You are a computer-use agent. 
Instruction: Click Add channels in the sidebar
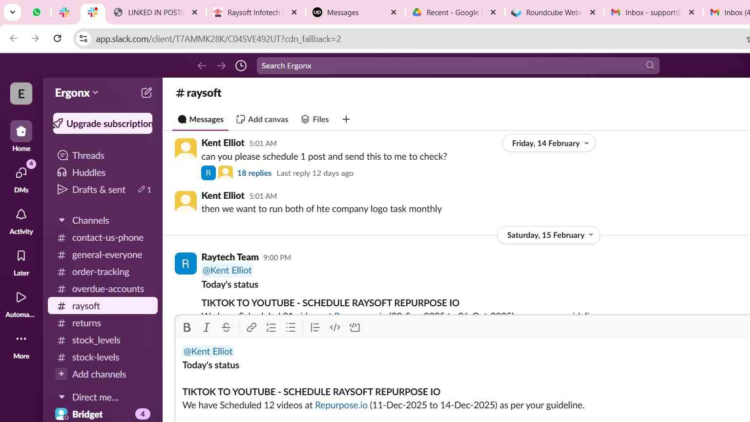tap(103, 374)
